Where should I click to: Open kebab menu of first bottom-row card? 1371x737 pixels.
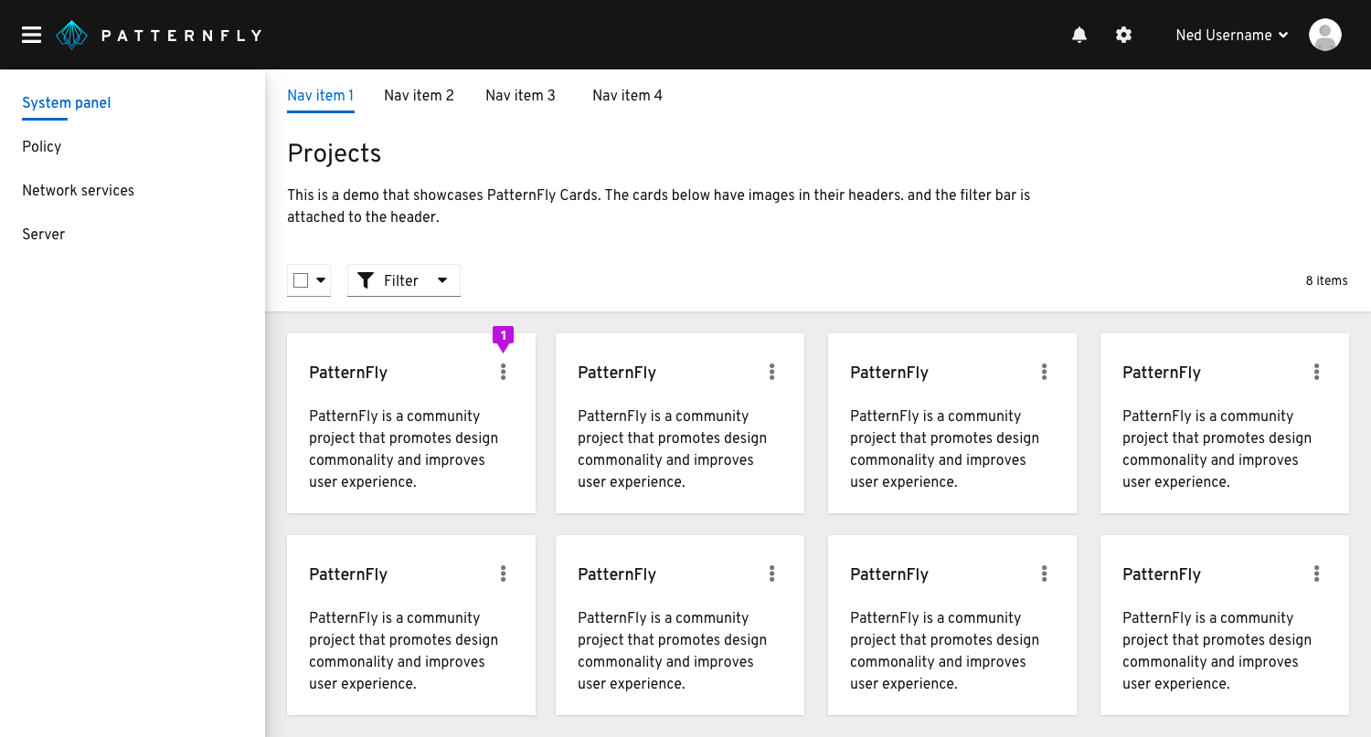pyautogui.click(x=504, y=574)
